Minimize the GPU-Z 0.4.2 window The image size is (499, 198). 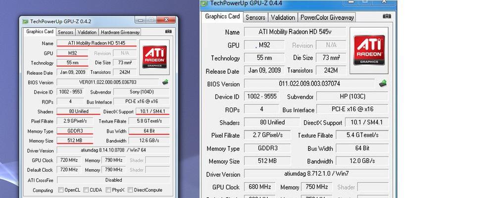[x=141, y=20]
